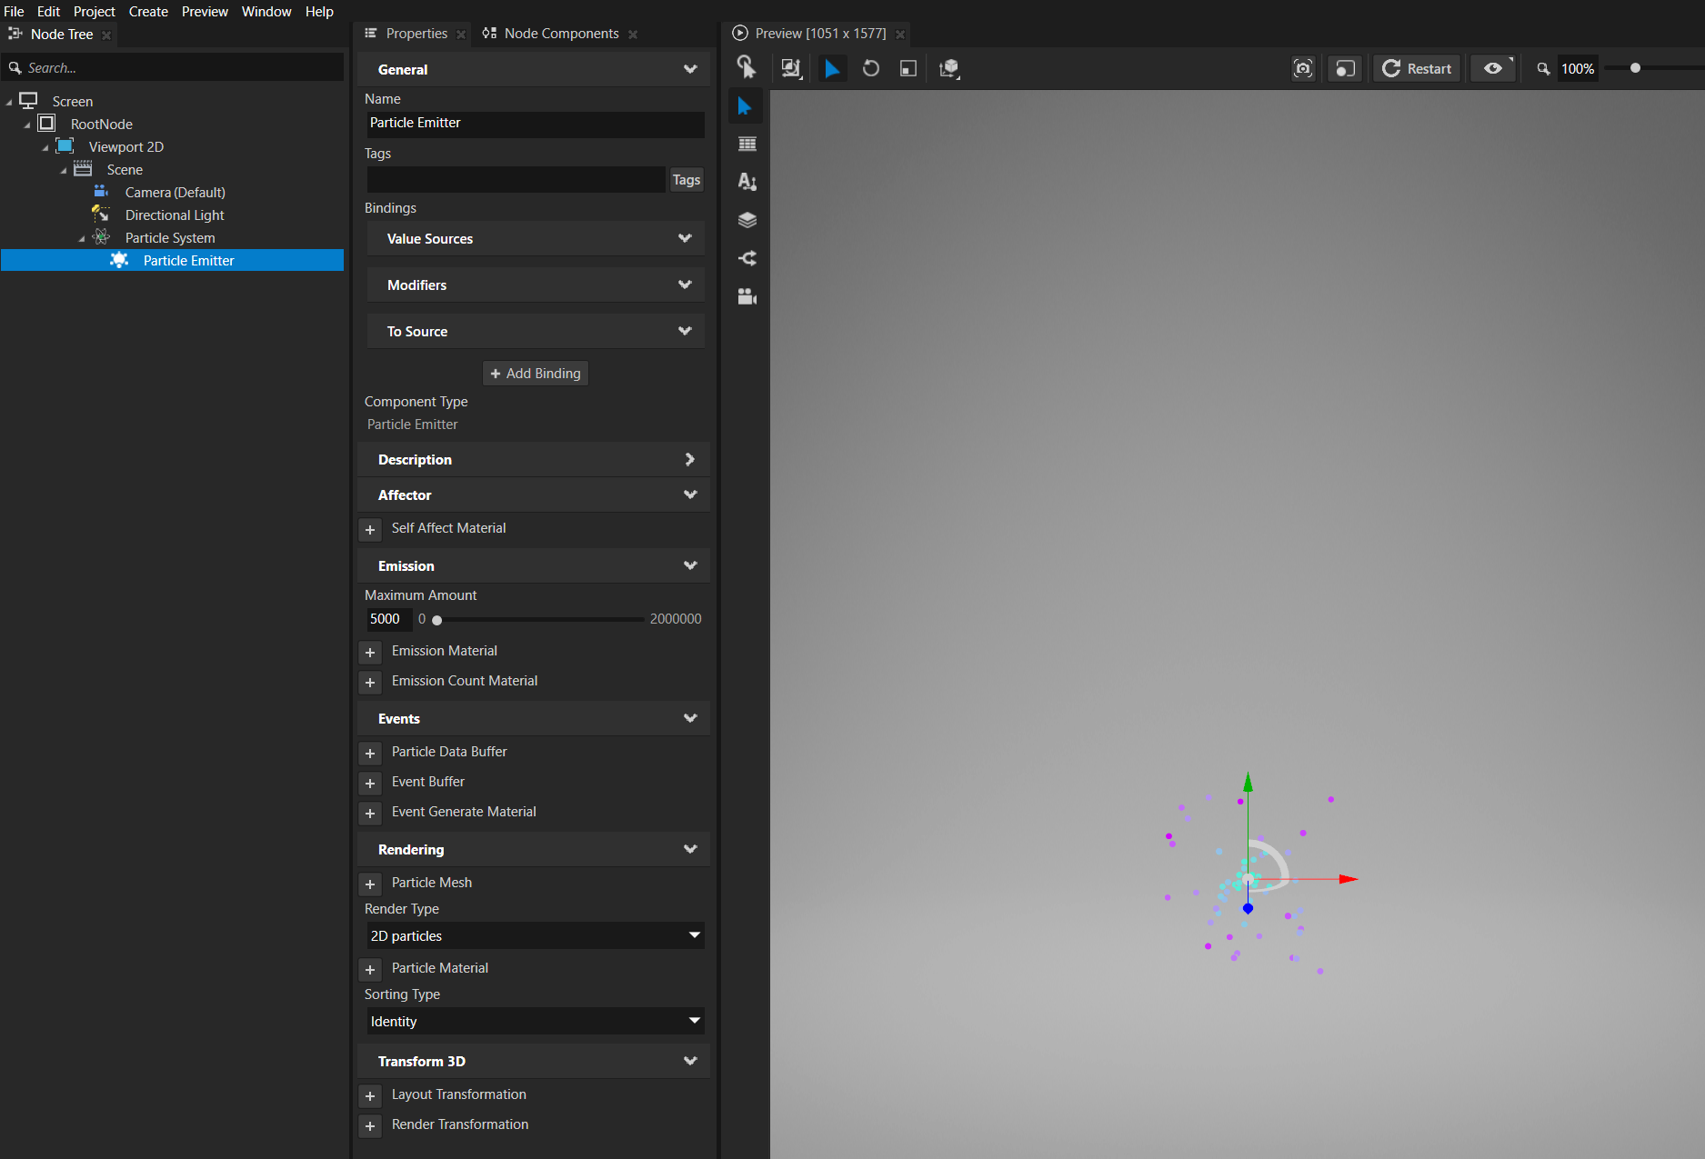Click the trajectory share-arrow icon in sidebar
The height and width of the screenshot is (1159, 1705).
click(x=747, y=258)
